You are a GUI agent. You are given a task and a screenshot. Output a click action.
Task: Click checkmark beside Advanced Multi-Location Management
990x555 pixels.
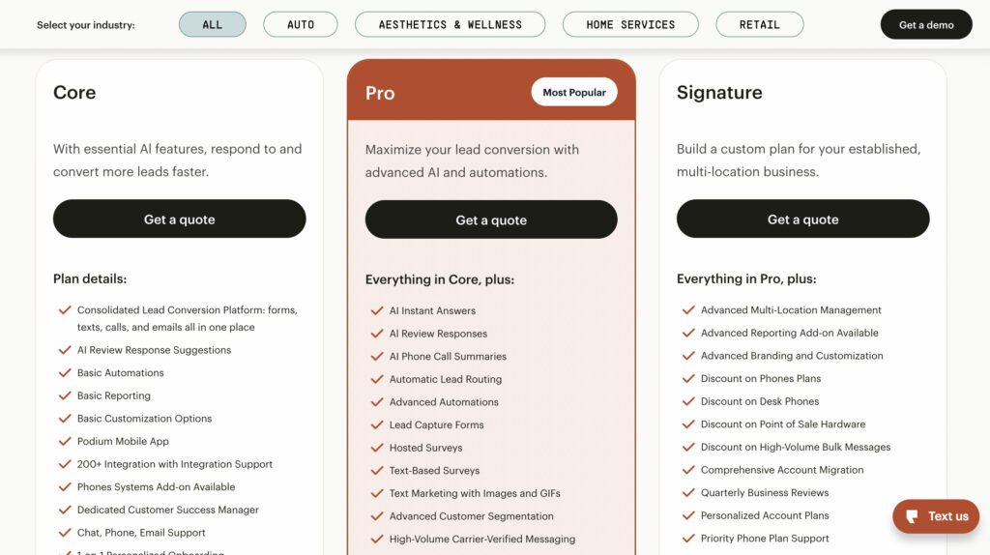pyautogui.click(x=688, y=310)
